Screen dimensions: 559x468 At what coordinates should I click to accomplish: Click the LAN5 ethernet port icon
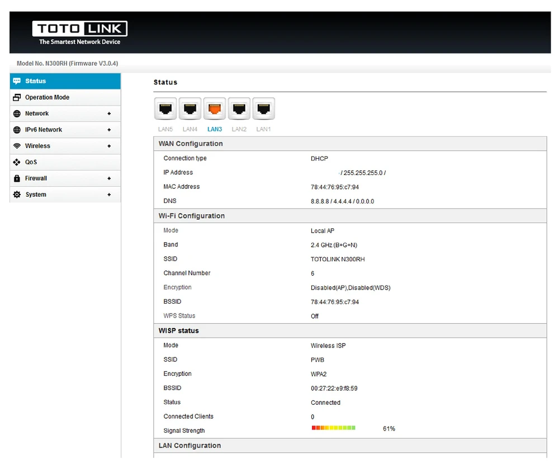pos(165,108)
